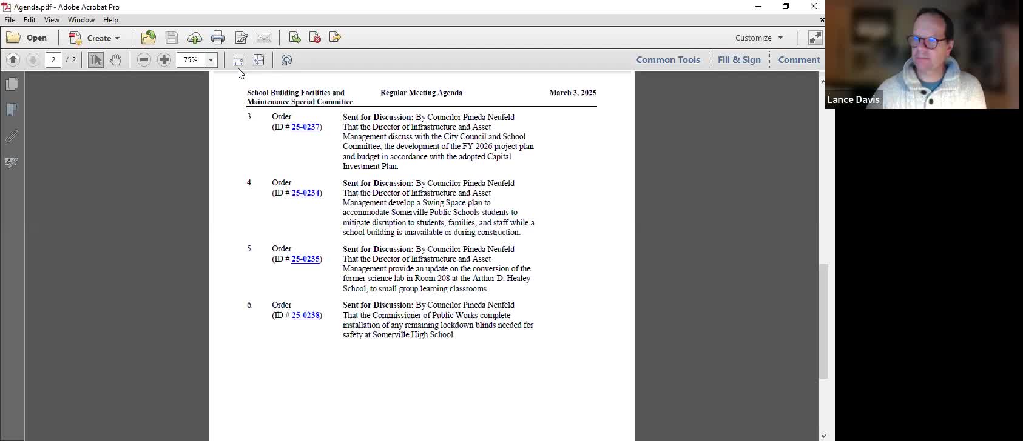Show the Signatures panel
The width and height of the screenshot is (1023, 441).
[x=12, y=162]
